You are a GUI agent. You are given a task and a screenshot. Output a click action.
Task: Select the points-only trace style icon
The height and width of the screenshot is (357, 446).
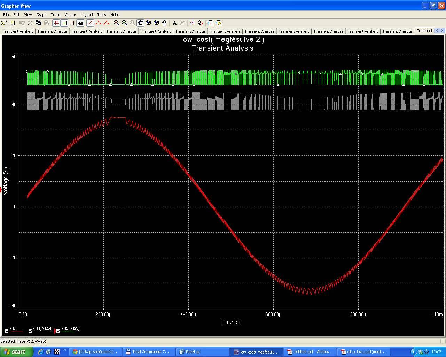point(98,23)
